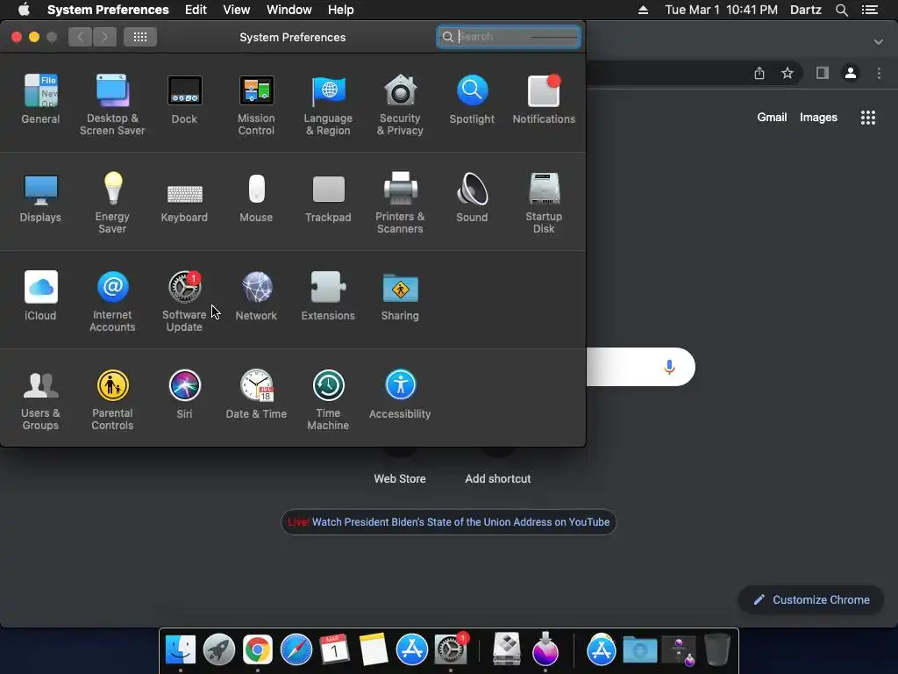Open Accessibility preferences
The height and width of the screenshot is (674, 898).
click(400, 394)
